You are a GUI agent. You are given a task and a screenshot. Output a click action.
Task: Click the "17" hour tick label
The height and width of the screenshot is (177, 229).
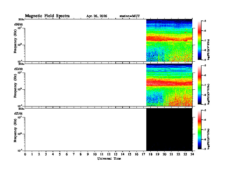click(x=143, y=154)
